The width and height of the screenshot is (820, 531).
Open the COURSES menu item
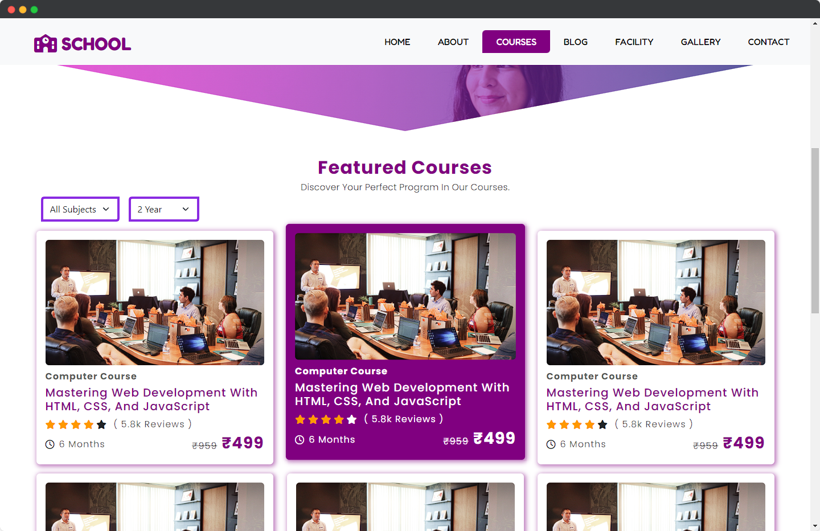point(516,42)
